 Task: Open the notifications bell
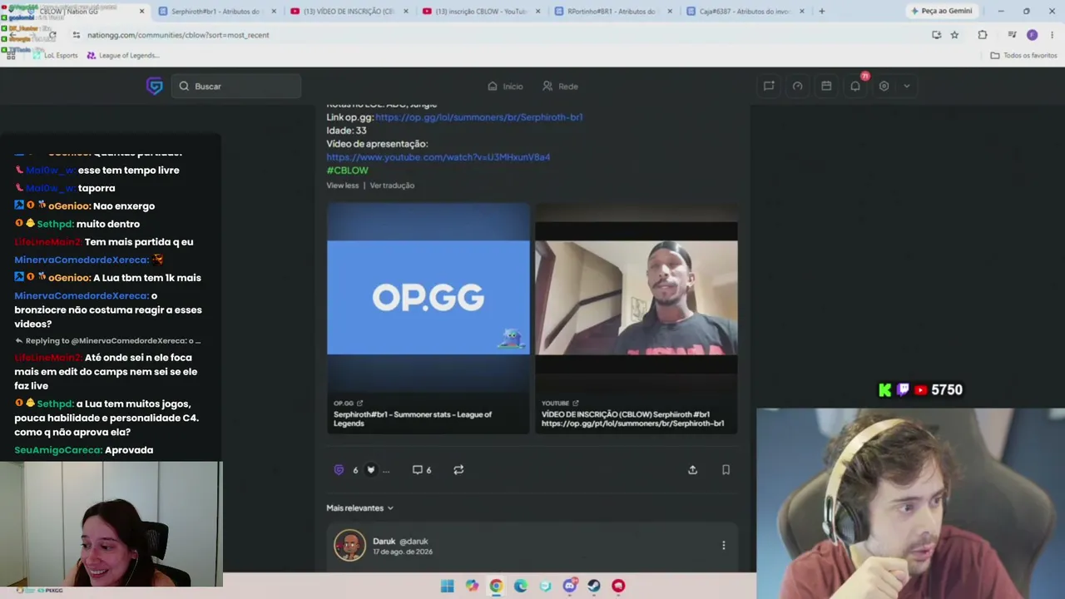click(x=855, y=86)
